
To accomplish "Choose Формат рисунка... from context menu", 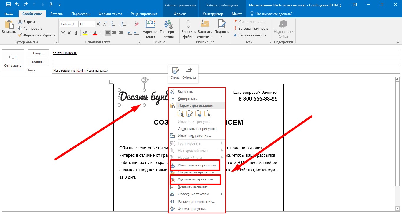I will click(x=197, y=209).
